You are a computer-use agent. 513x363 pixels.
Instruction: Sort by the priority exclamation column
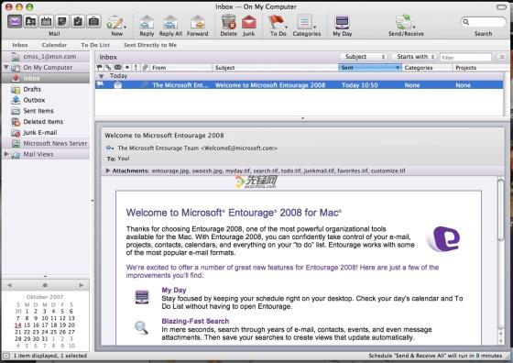tap(136, 68)
